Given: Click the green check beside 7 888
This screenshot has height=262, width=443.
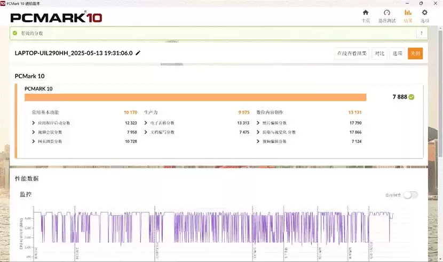Looking at the screenshot, I should [412, 97].
